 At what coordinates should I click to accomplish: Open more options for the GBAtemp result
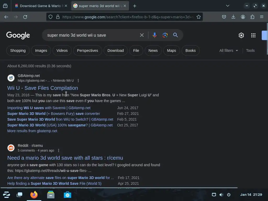pos(78,81)
